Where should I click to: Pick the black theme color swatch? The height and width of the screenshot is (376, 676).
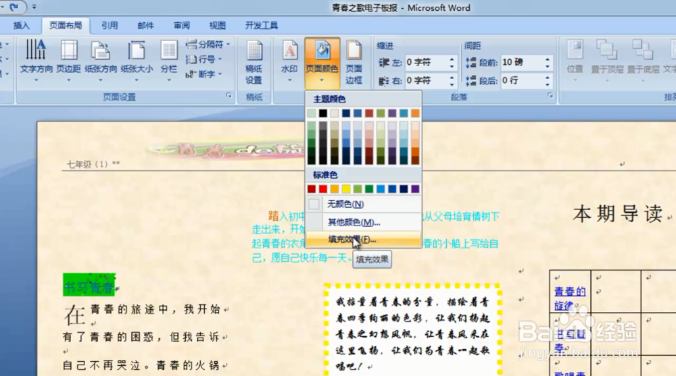tap(323, 113)
